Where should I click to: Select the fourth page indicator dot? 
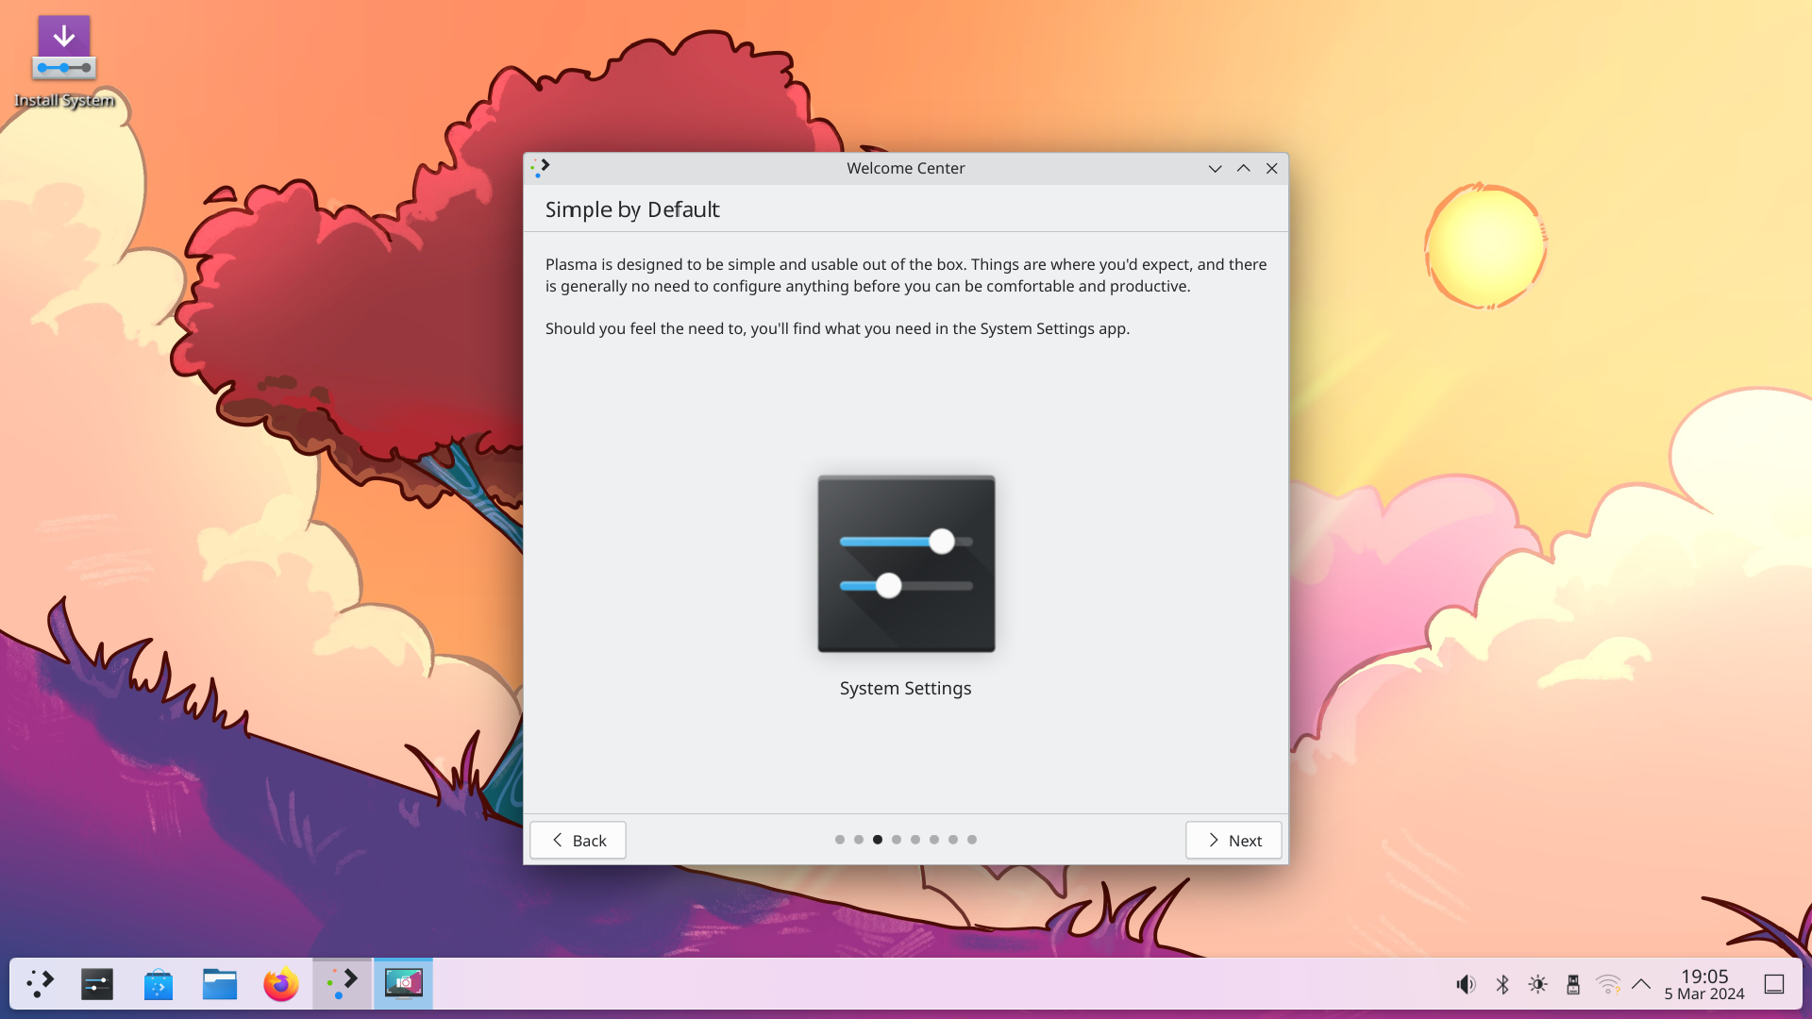coord(897,840)
